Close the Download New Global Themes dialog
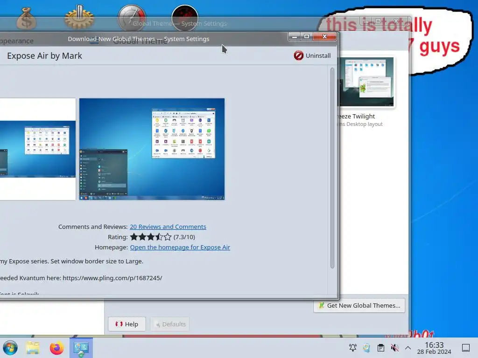This screenshot has height=358, width=478. (325, 36)
